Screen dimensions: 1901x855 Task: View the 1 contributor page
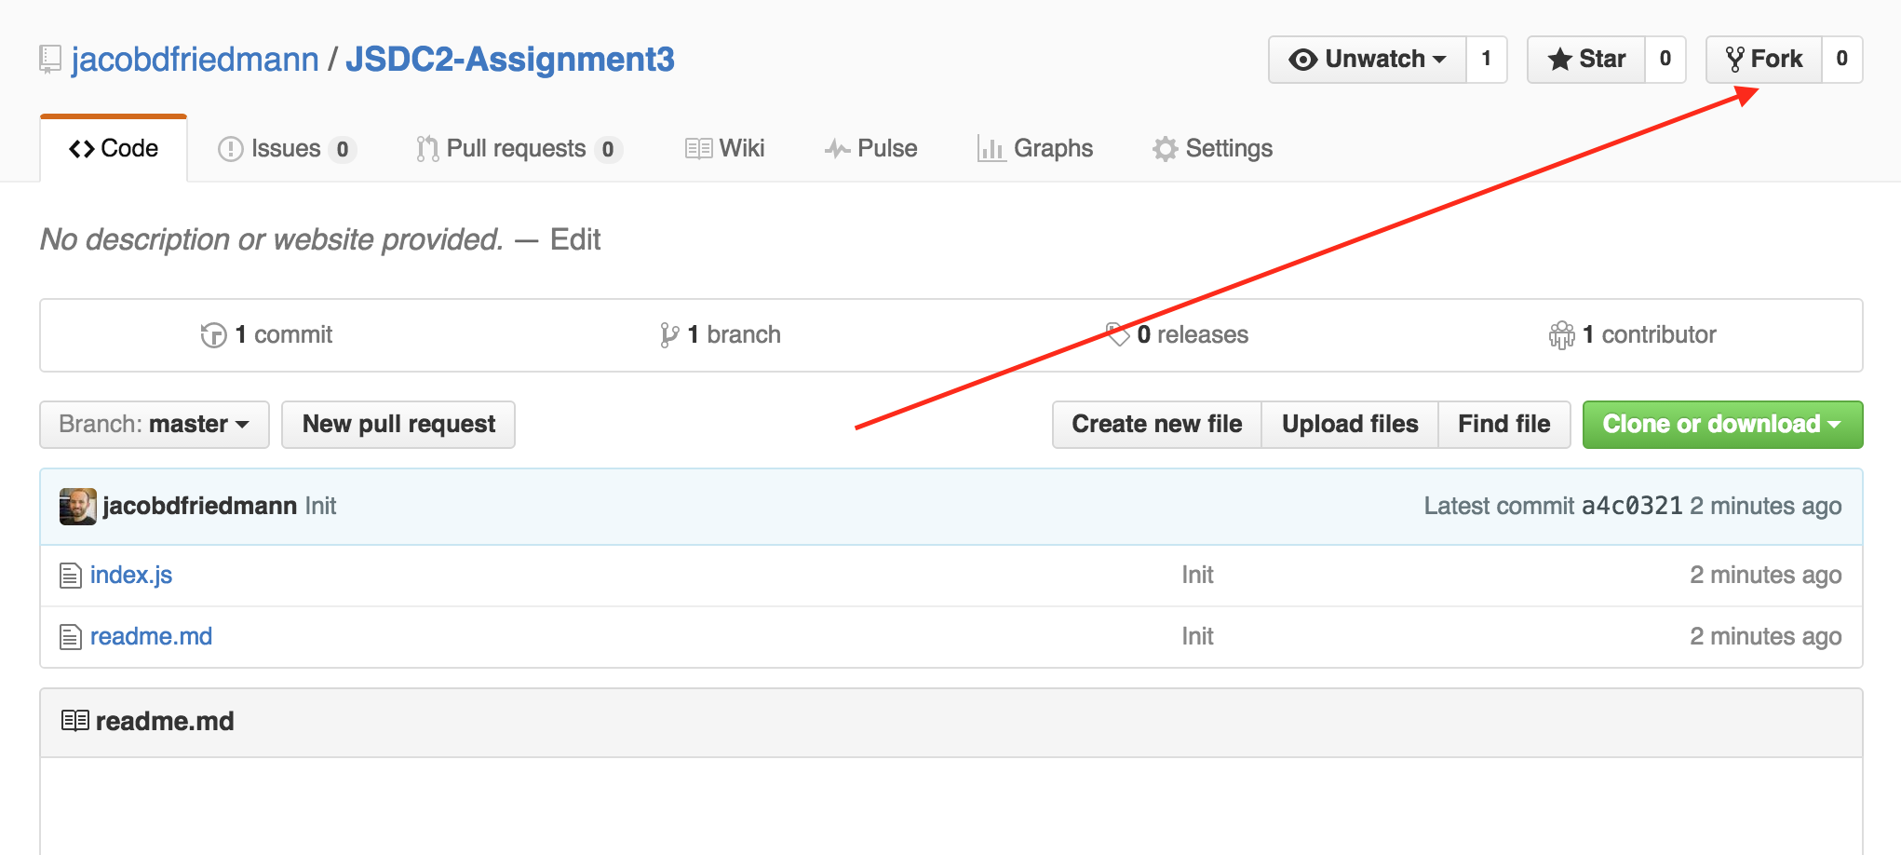1633,335
